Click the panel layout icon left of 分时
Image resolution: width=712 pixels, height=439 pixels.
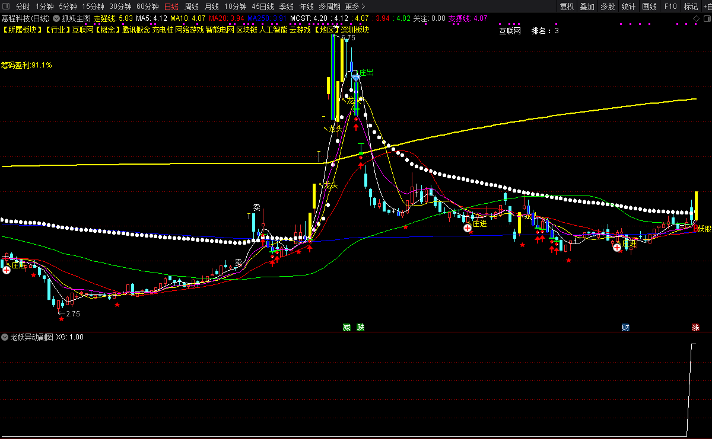(6, 7)
